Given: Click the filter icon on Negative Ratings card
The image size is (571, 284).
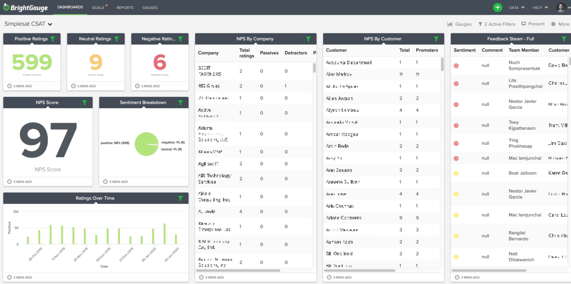Looking at the screenshot, I should [181, 39].
